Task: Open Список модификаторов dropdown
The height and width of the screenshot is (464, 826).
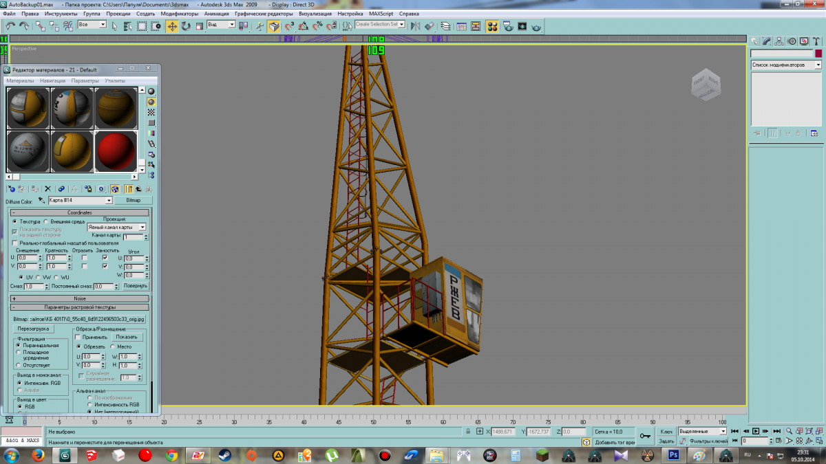Action: [x=818, y=65]
